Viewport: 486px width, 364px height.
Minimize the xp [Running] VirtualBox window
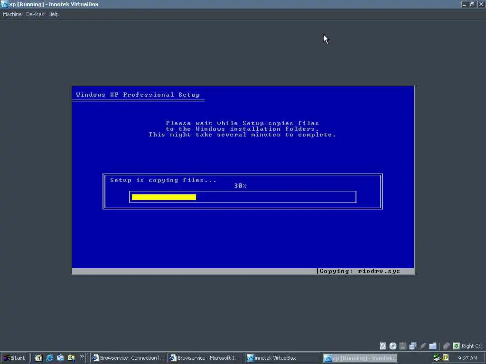[x=464, y=4]
